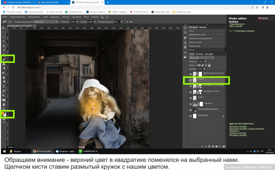Screen dimensions: 275x170
Task: Select the Crop tool
Action: pyautogui.click(x=4, y=46)
